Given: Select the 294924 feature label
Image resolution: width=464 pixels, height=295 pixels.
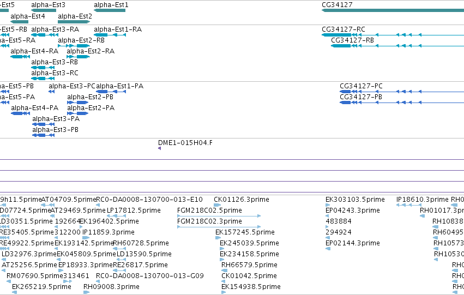Looking at the screenshot, I should 339,233.
